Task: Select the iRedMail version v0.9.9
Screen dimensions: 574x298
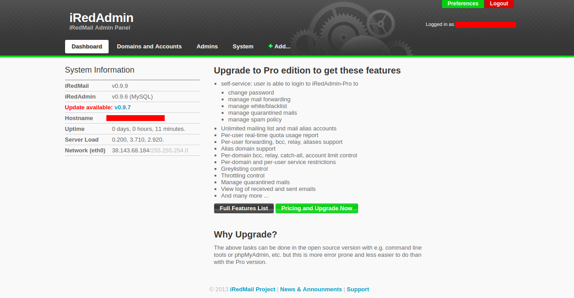Action: [x=120, y=86]
